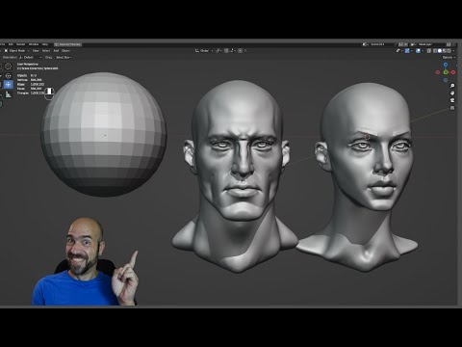Click the Back to Previous button
Screen dimensions: 462x347
(x=67, y=44)
